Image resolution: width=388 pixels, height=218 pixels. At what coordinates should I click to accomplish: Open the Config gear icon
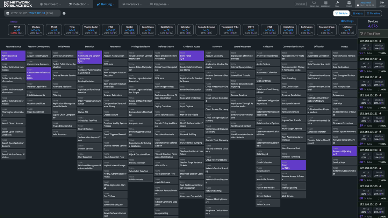pos(349,3)
